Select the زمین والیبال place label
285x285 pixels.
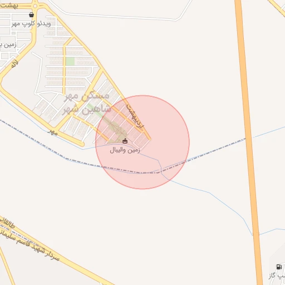tap(125, 150)
